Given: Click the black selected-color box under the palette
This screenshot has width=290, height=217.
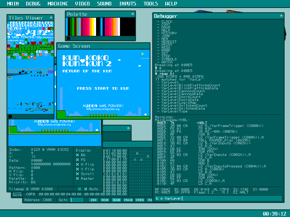Looking at the screenshot, I should tap(69, 38).
